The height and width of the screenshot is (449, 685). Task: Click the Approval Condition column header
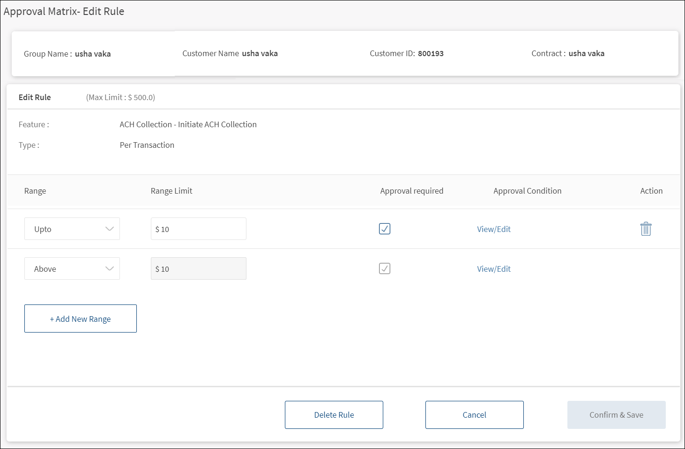[527, 191]
